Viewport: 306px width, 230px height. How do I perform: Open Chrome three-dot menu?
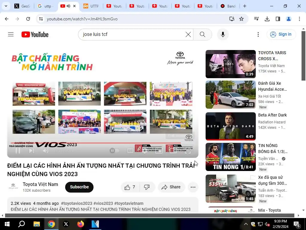(x=299, y=19)
